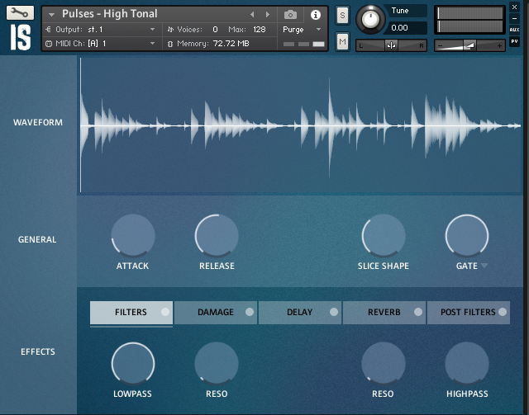The image size is (529, 415).
Task: Click the Memory icon
Action: tap(170, 44)
